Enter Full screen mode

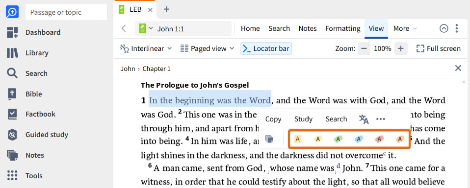pyautogui.click(x=438, y=49)
